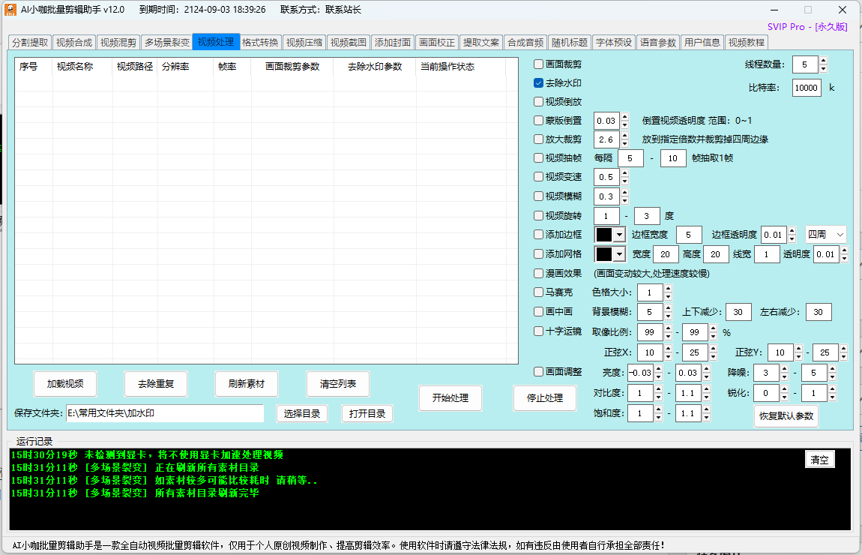
Task: Open the 添加边框 color dropdown arrow
Action: coord(619,235)
